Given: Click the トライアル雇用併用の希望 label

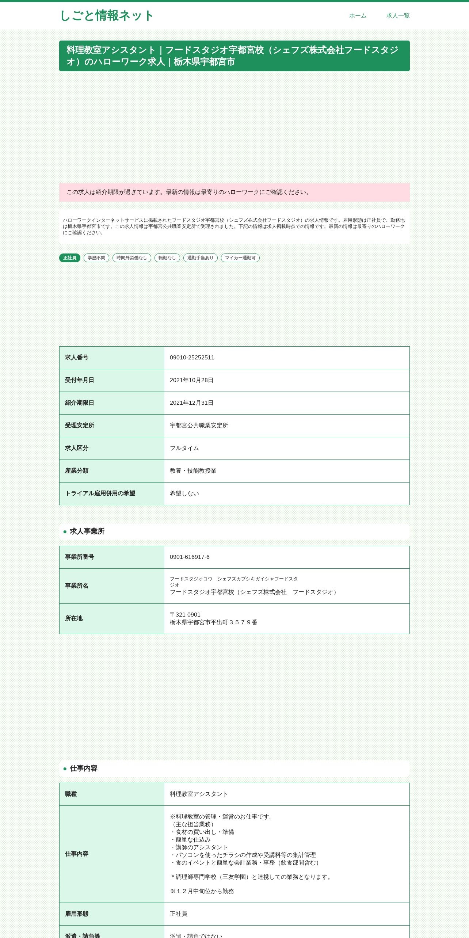Looking at the screenshot, I should (x=100, y=493).
